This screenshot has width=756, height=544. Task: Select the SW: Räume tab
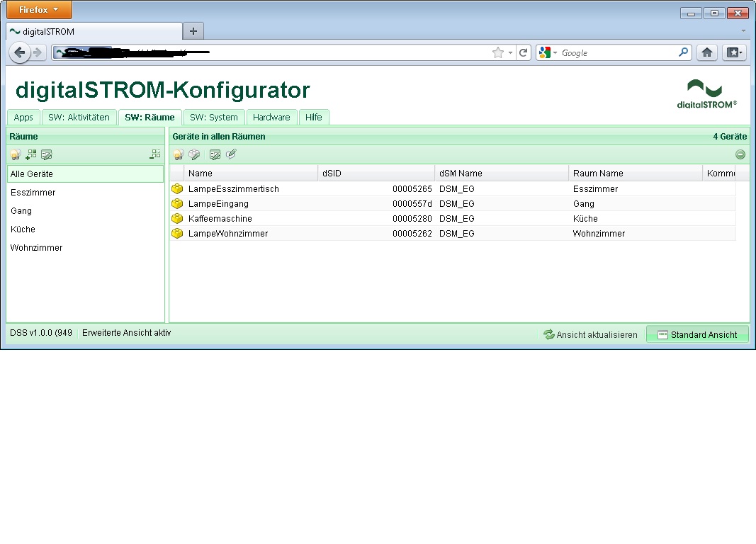[149, 117]
